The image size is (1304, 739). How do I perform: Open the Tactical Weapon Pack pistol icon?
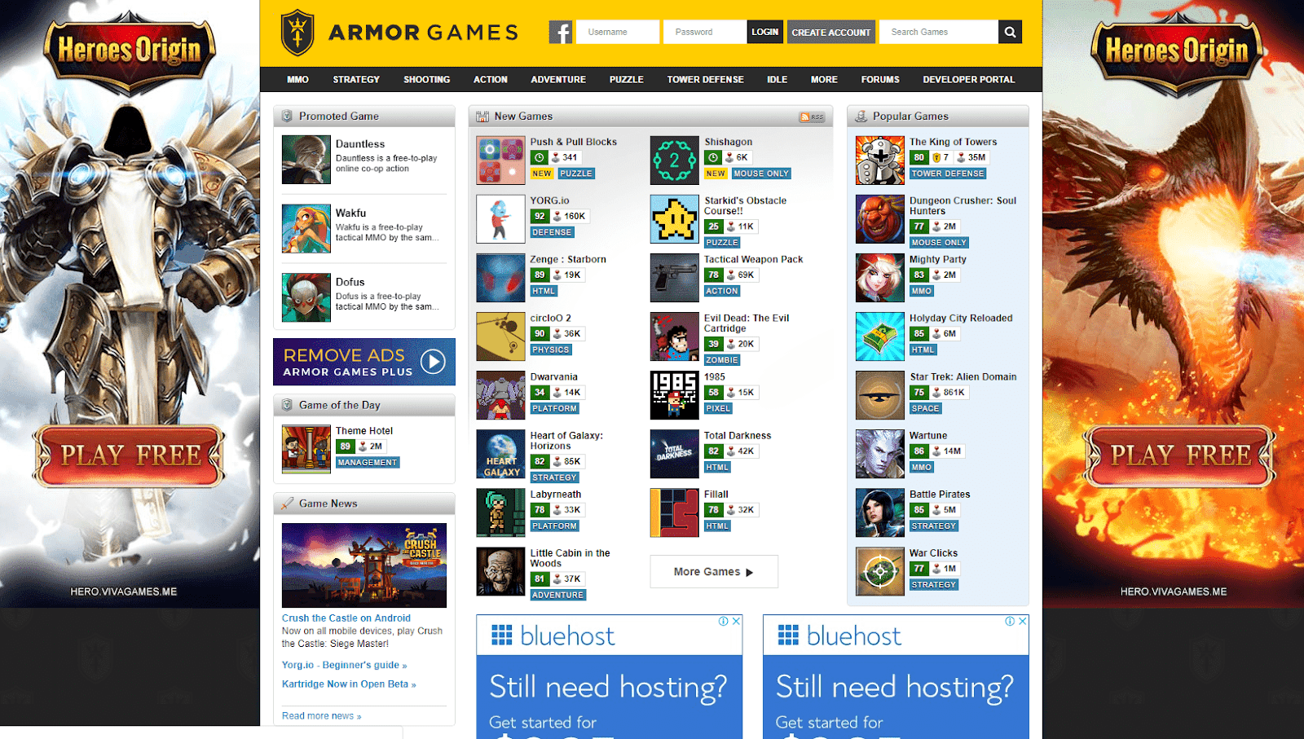coord(675,278)
